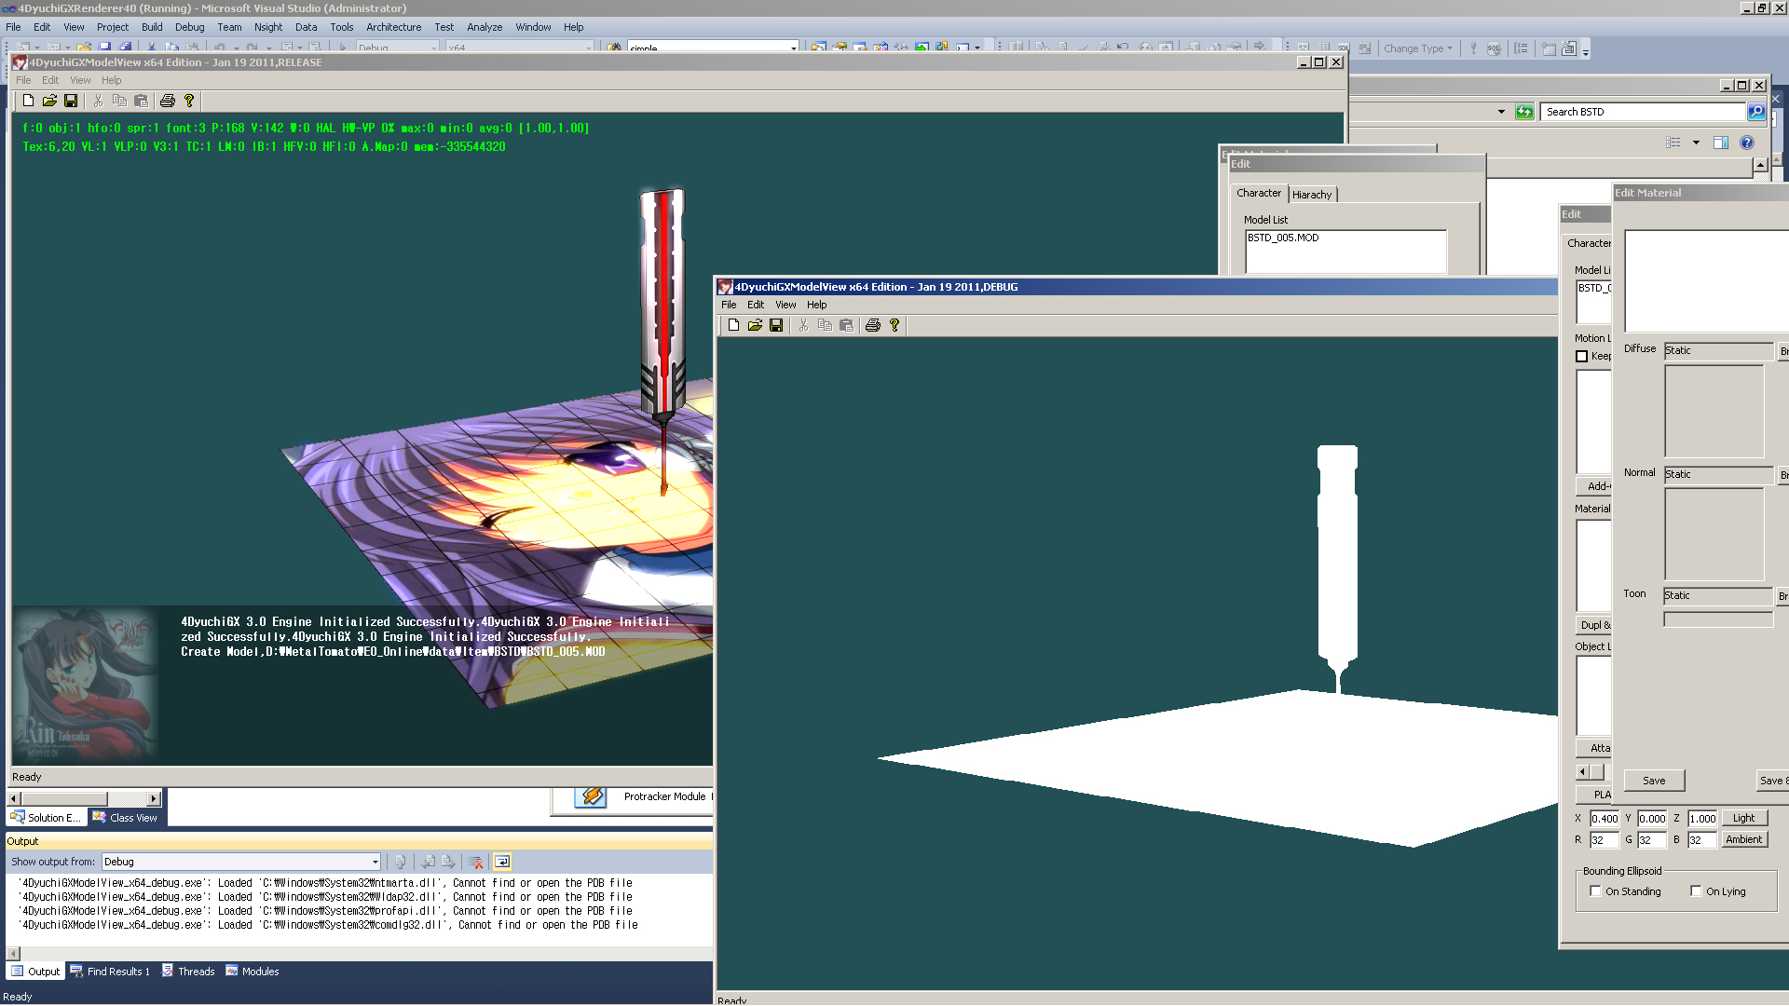Click the Save button in Edit Material
Screen dimensions: 1789x1006
coord(1654,781)
